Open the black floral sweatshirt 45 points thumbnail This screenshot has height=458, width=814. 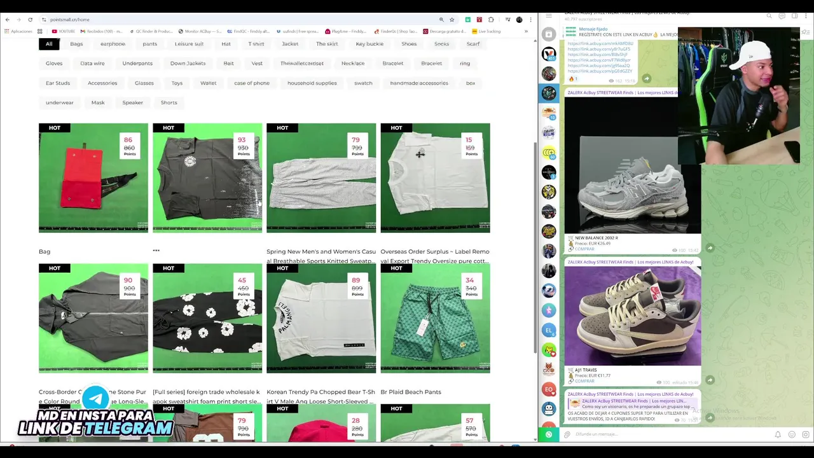tap(207, 318)
